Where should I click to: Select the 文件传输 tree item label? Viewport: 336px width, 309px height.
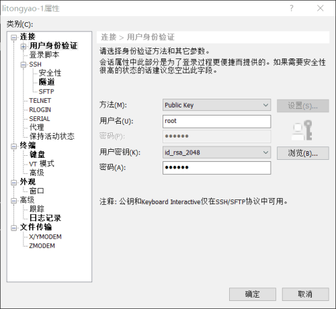pos(36,227)
